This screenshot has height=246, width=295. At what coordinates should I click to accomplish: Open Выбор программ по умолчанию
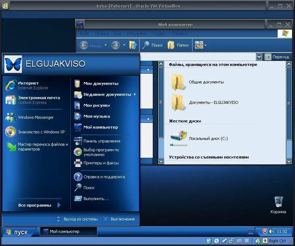[97, 152]
